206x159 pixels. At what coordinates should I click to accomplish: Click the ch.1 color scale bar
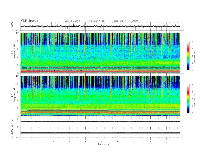click(x=188, y=56)
